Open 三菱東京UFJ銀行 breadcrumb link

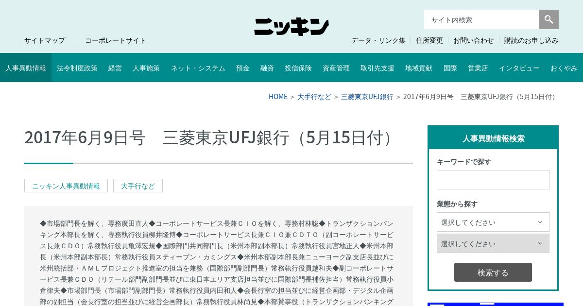click(367, 97)
